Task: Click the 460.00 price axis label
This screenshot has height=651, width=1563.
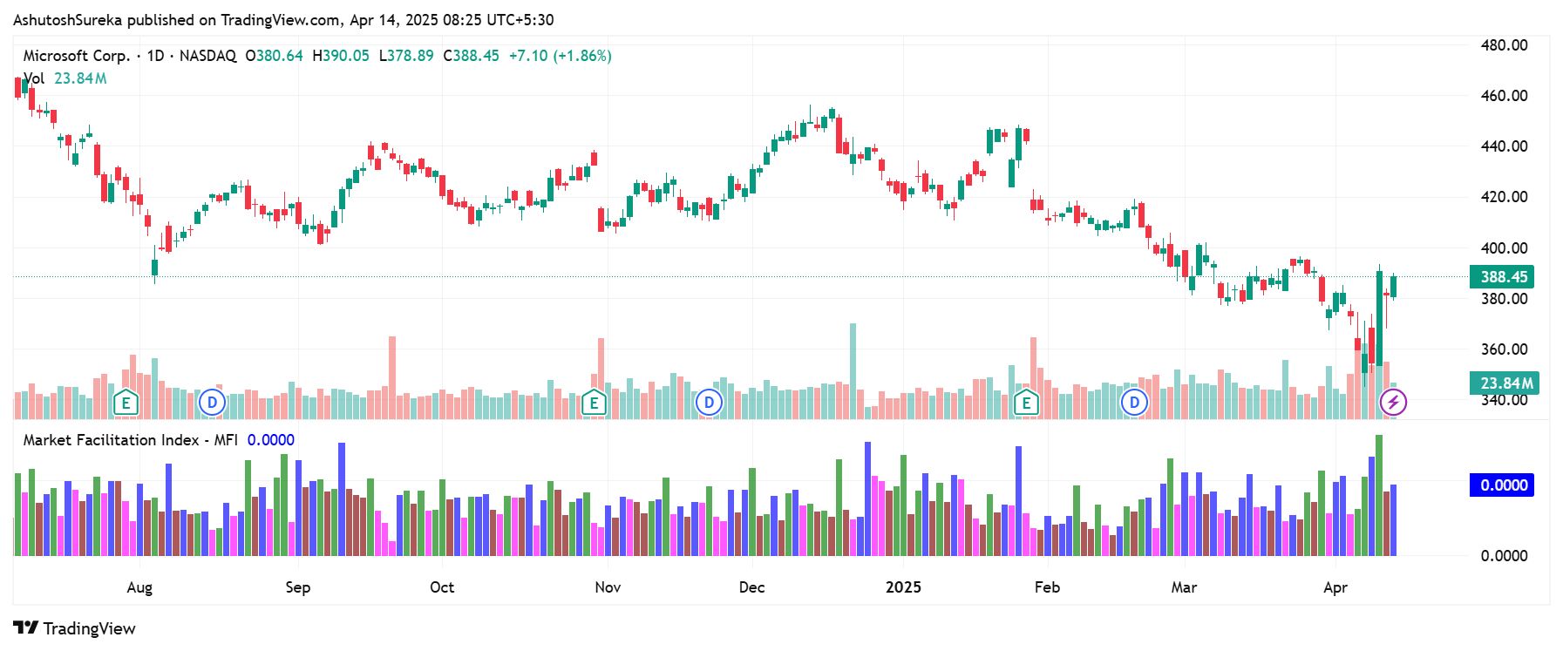Action: tap(1505, 96)
